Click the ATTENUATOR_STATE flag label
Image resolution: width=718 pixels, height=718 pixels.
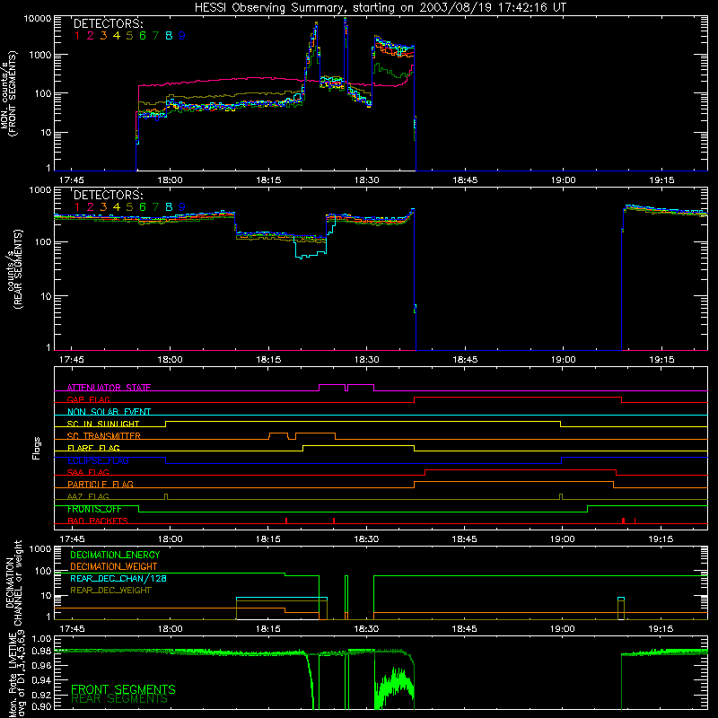109,388
